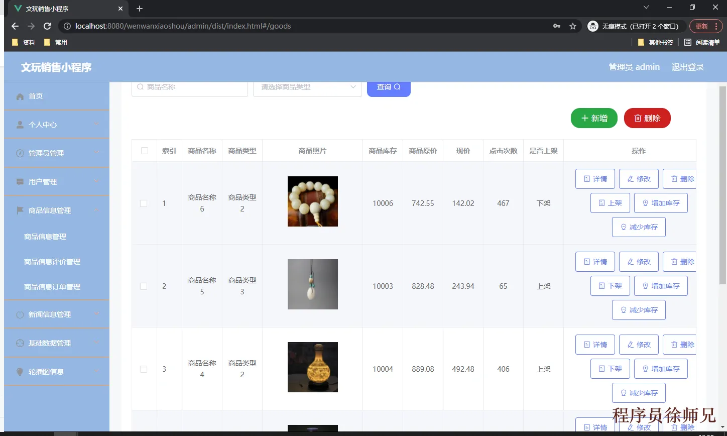Check the row for 商品名称 6
The height and width of the screenshot is (436, 727).
(x=144, y=203)
